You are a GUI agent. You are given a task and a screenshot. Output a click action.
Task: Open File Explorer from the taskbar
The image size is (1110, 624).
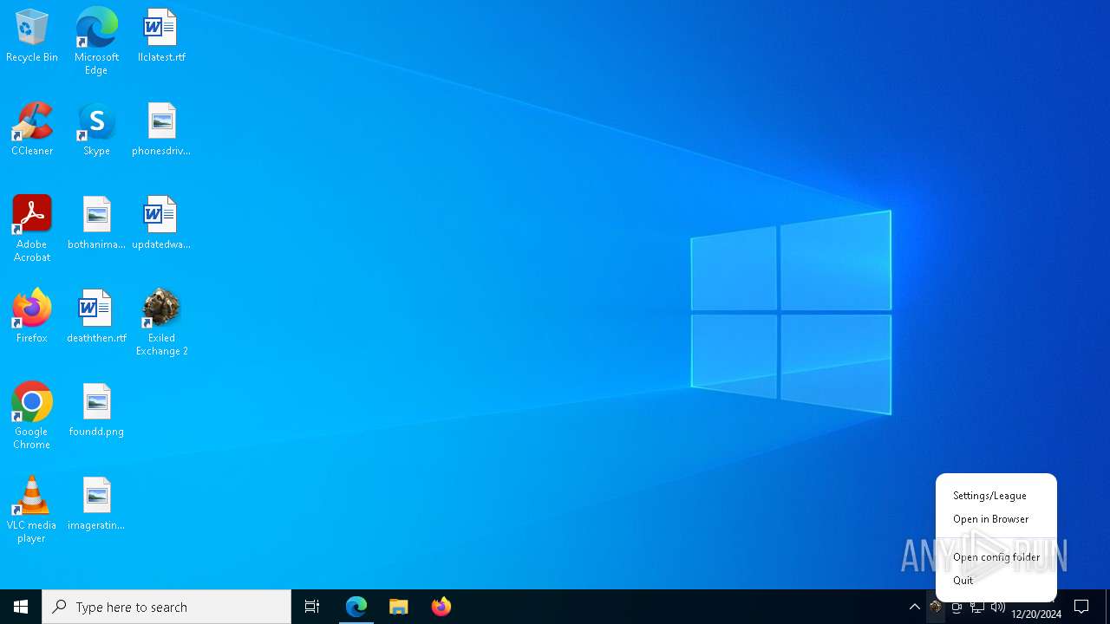[x=399, y=607]
